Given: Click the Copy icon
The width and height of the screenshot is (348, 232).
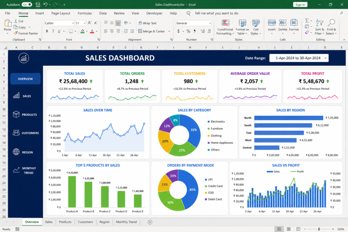Looking at the screenshot, I should point(16,27).
